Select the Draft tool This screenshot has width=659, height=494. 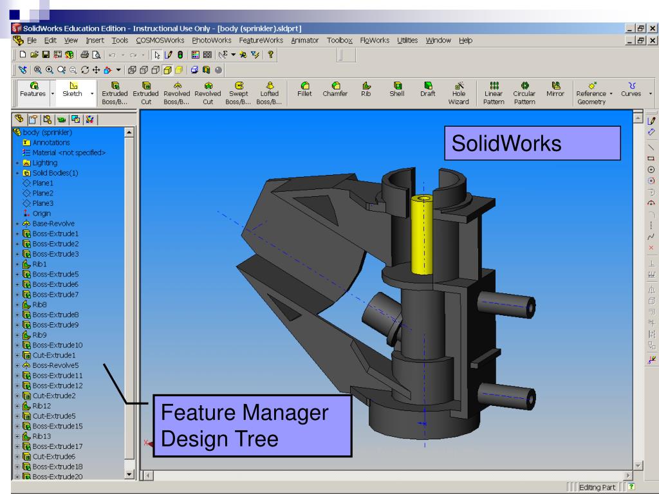[x=428, y=89]
